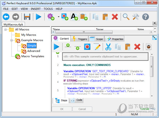Image resolution: width=159 pixels, height=118 pixels.
Task: Open dropdown arrow next to the new macro icon
Action: [59, 17]
